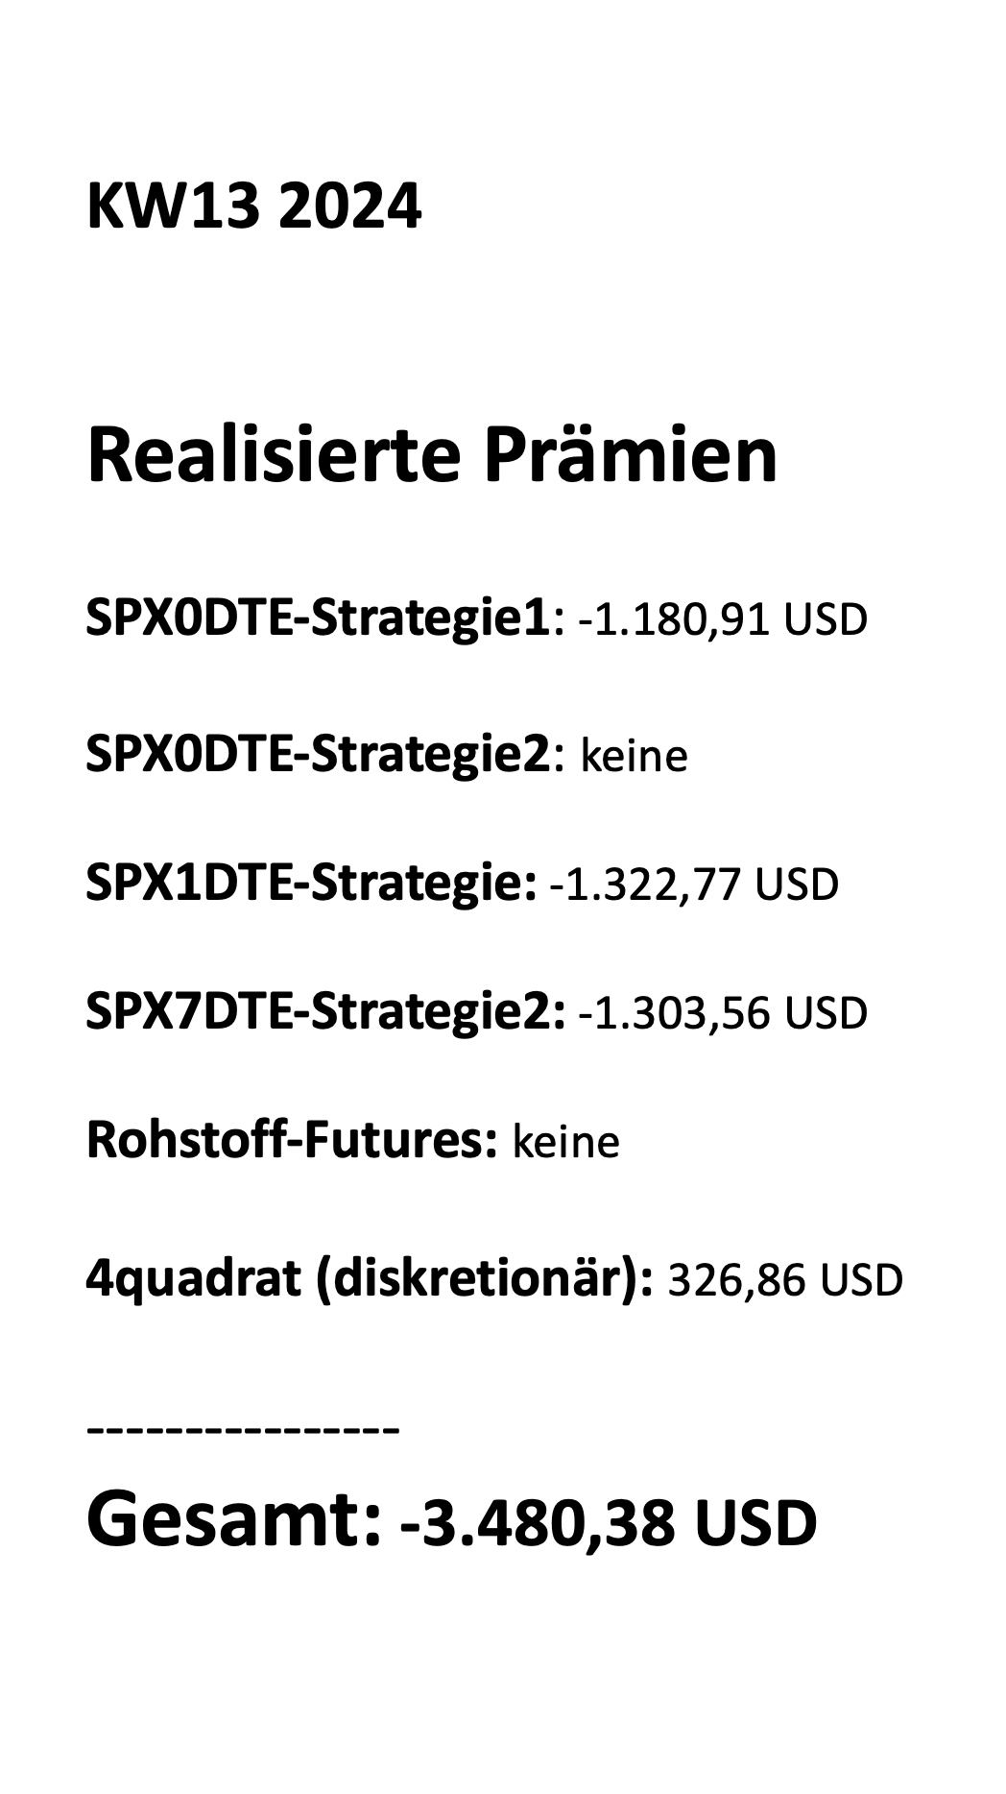This screenshot has width=1006, height=1794.
Task: Select the 326,86 USD amount
Action: 784,1280
